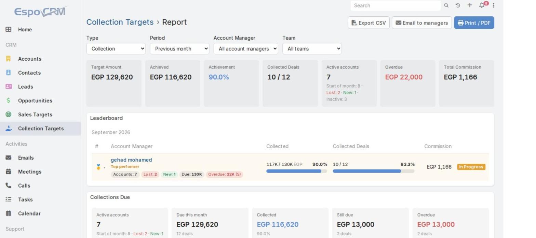Open Accounts from the sidebar

[x=40, y=59]
